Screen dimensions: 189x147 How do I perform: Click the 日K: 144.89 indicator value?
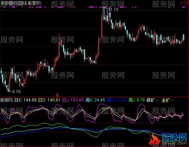pyautogui.click(x=25, y=100)
